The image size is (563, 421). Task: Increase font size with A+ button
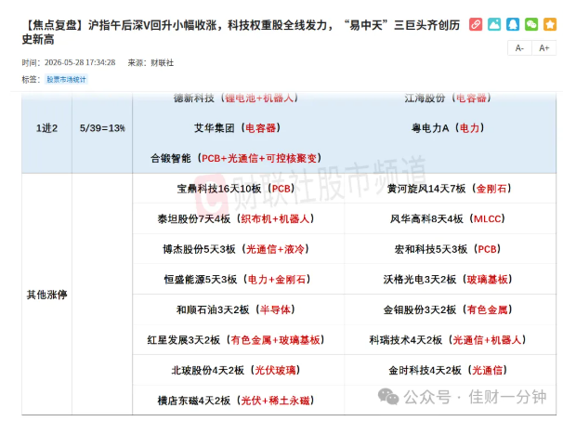click(x=544, y=48)
